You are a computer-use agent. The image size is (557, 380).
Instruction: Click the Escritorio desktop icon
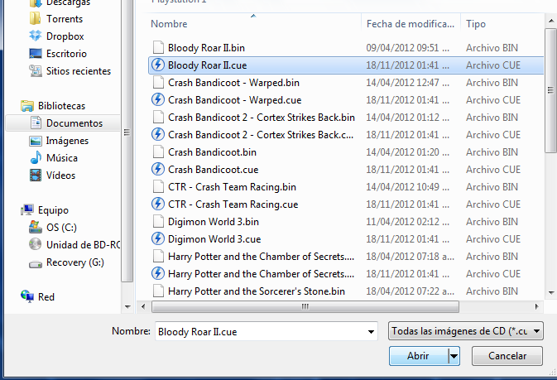35,54
